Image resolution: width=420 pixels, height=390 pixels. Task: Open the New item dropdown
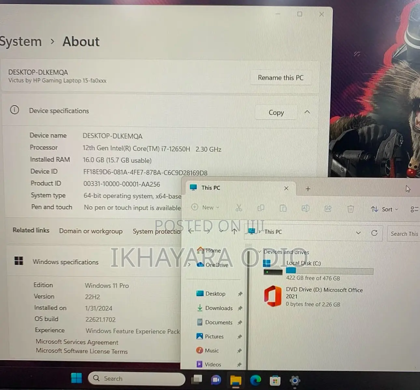click(205, 207)
